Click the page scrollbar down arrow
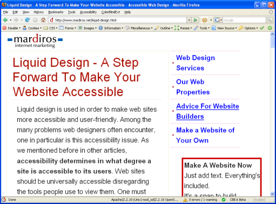Image resolution: width=276 pixels, height=204 pixels. tap(272, 194)
